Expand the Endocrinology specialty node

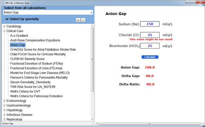coord(4,101)
